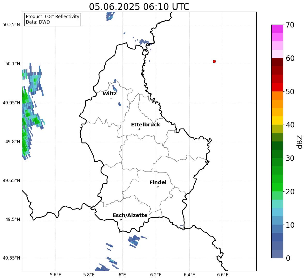Click the 49.95°N latitude label
Screen dimensions: 306x280
pyautogui.click(x=11, y=103)
